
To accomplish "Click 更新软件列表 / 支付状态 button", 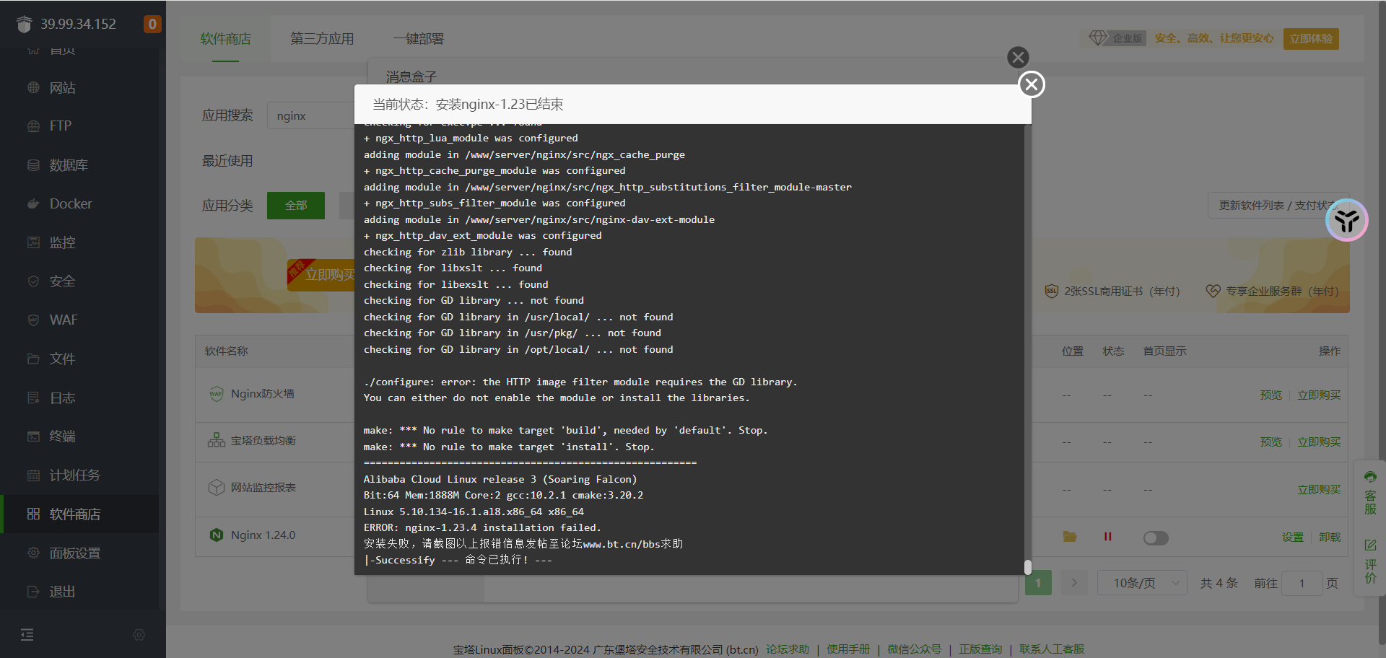I will pos(1278,206).
